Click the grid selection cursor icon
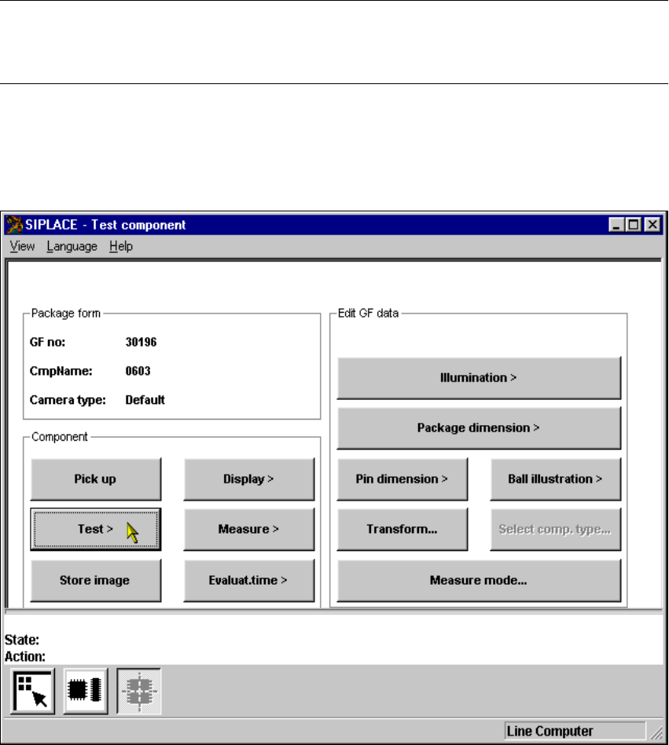 pyautogui.click(x=32, y=691)
